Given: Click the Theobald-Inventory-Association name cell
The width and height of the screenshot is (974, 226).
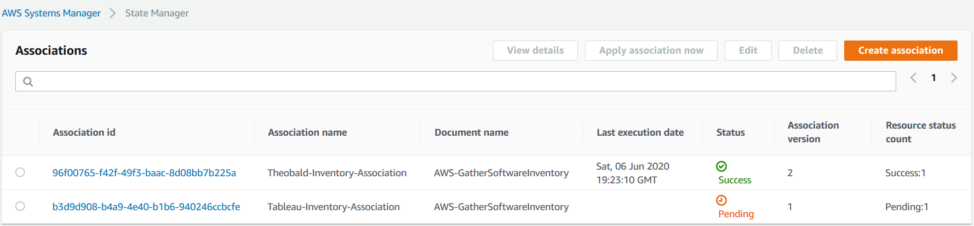Looking at the screenshot, I should tap(337, 173).
